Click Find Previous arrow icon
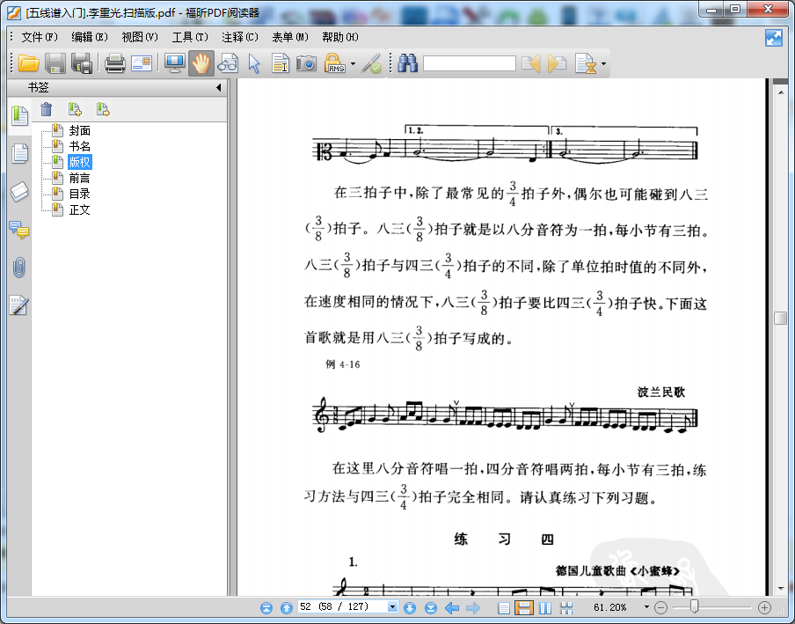Image resolution: width=795 pixels, height=624 pixels. pyautogui.click(x=531, y=63)
